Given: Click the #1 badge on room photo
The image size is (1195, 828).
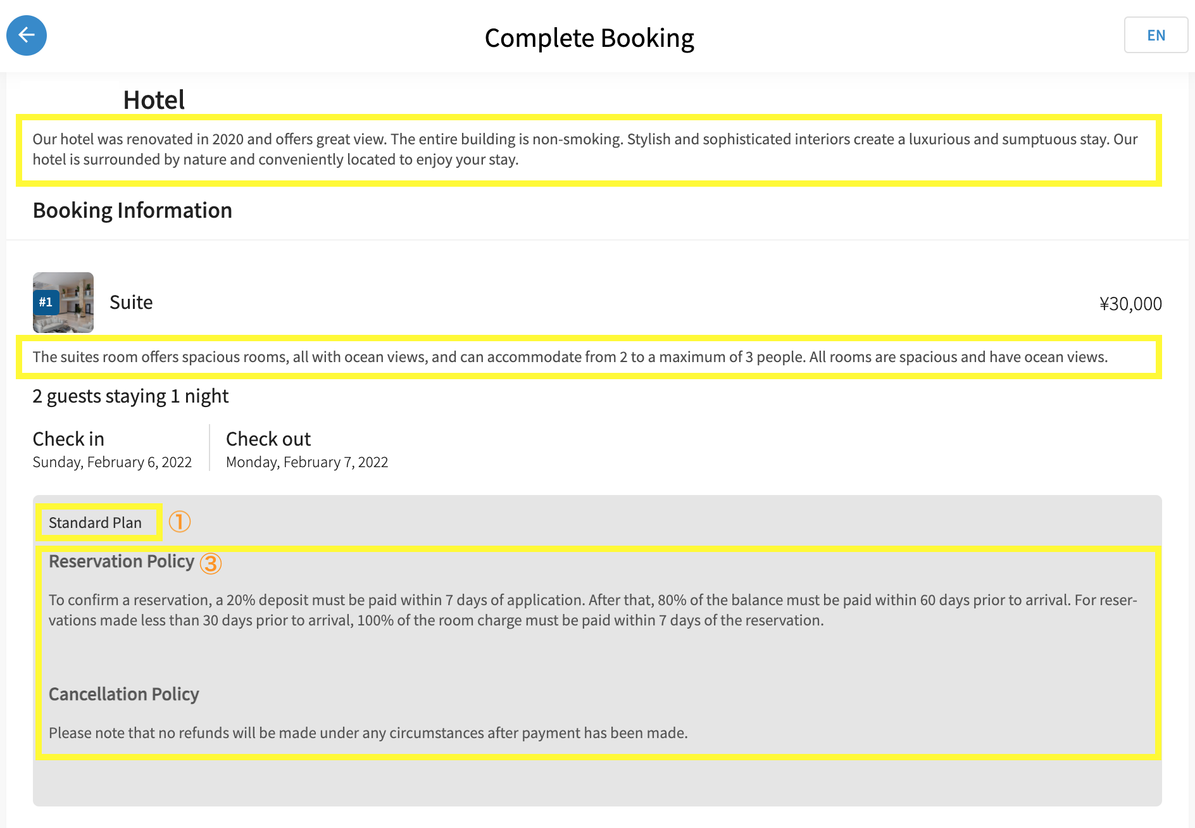Looking at the screenshot, I should pos(46,303).
